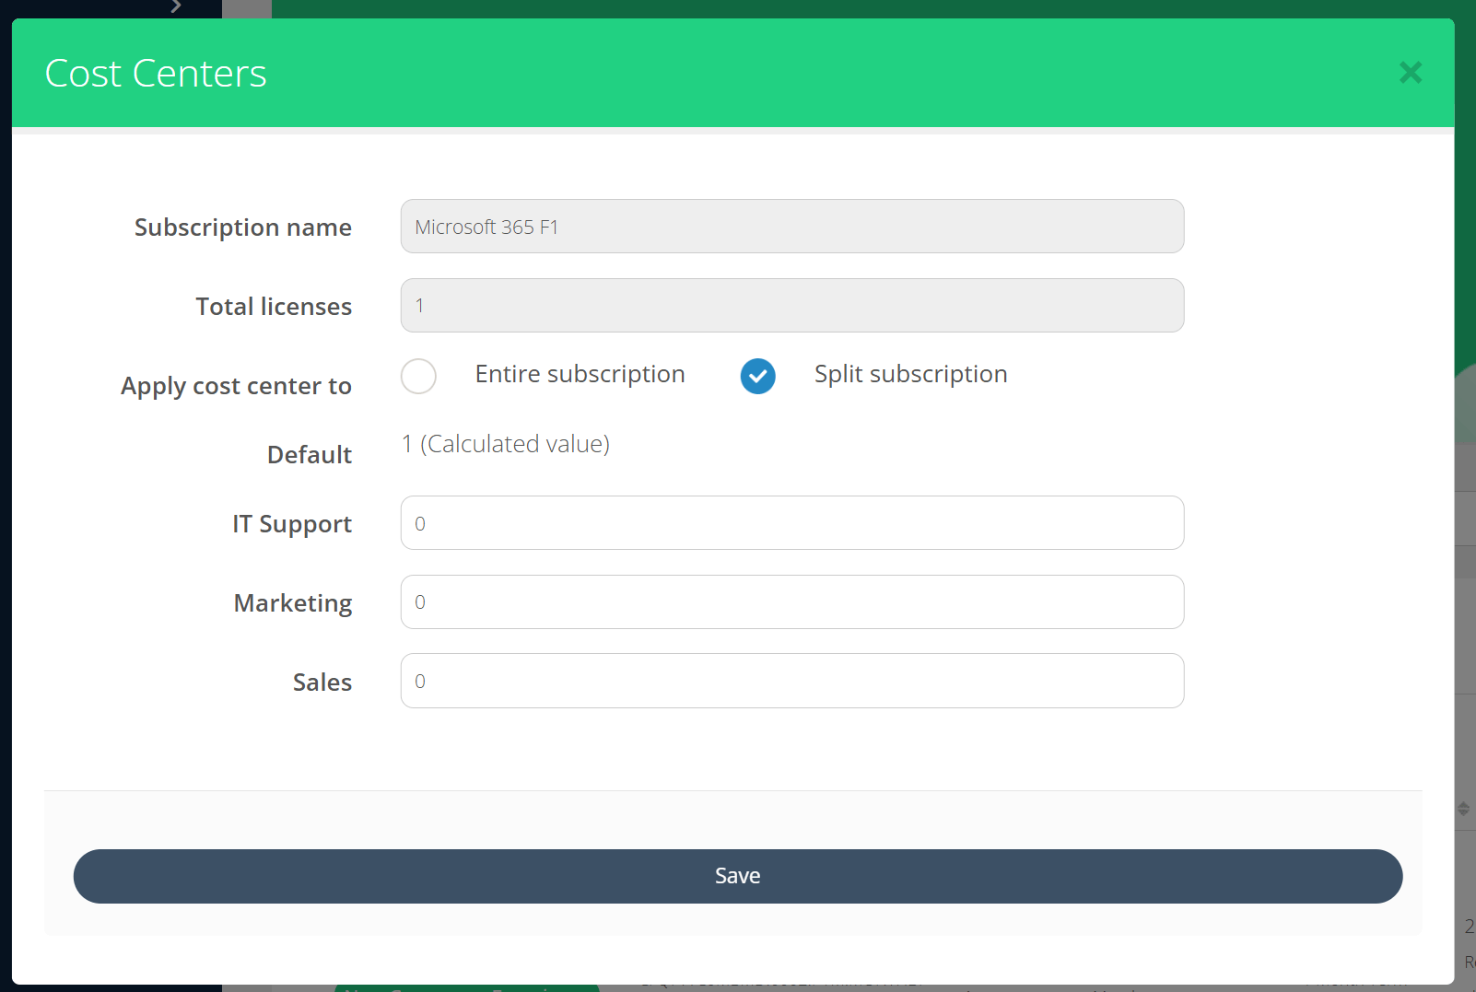Click the Cost Centers dialog title
Viewport: 1476px width, 992px height.
point(156,74)
